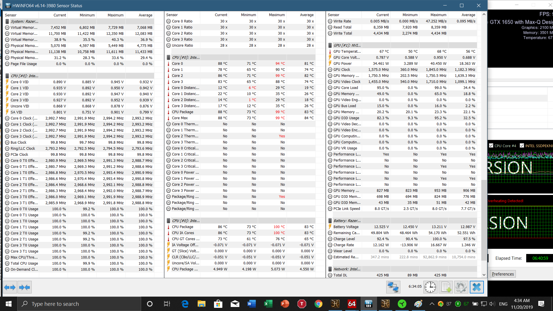Open the Action Center notifications icon
Viewport: 553px width, 311px height.
[541, 304]
